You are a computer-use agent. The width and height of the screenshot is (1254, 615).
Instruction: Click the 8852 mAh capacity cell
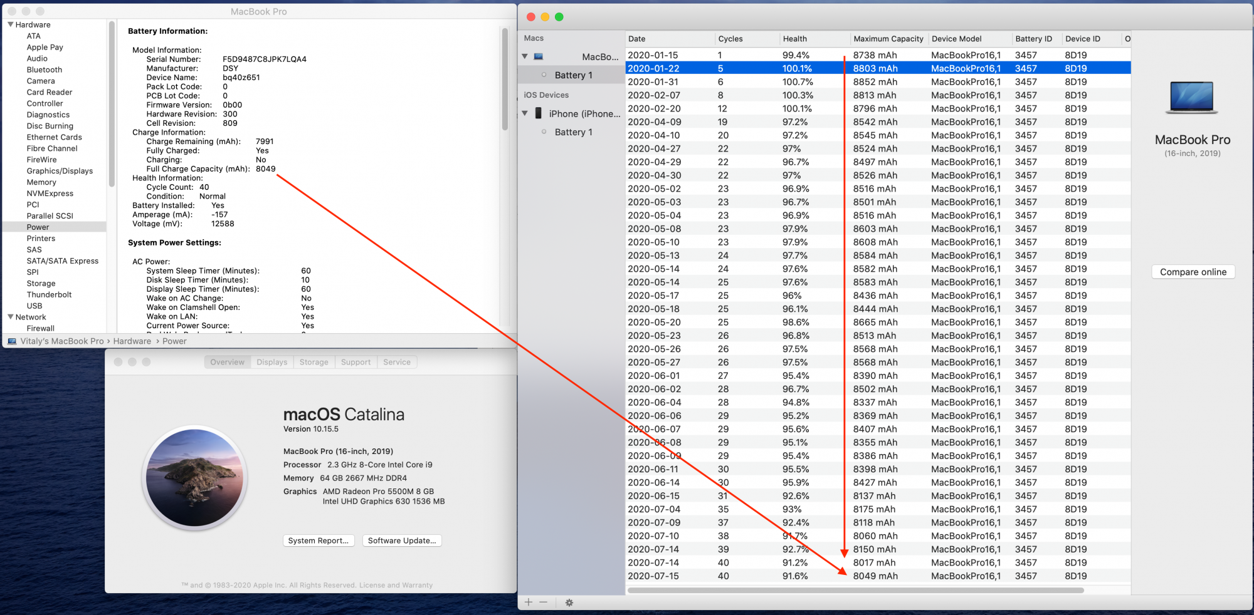tap(875, 82)
